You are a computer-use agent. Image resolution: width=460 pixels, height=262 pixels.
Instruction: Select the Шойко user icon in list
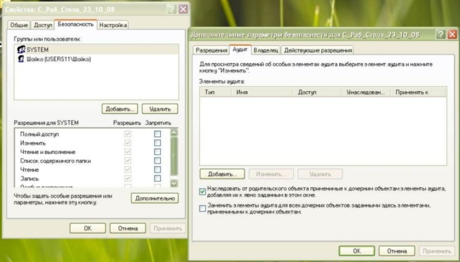[21, 59]
